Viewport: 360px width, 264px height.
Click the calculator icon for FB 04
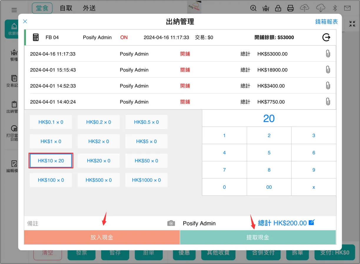[x=36, y=37]
